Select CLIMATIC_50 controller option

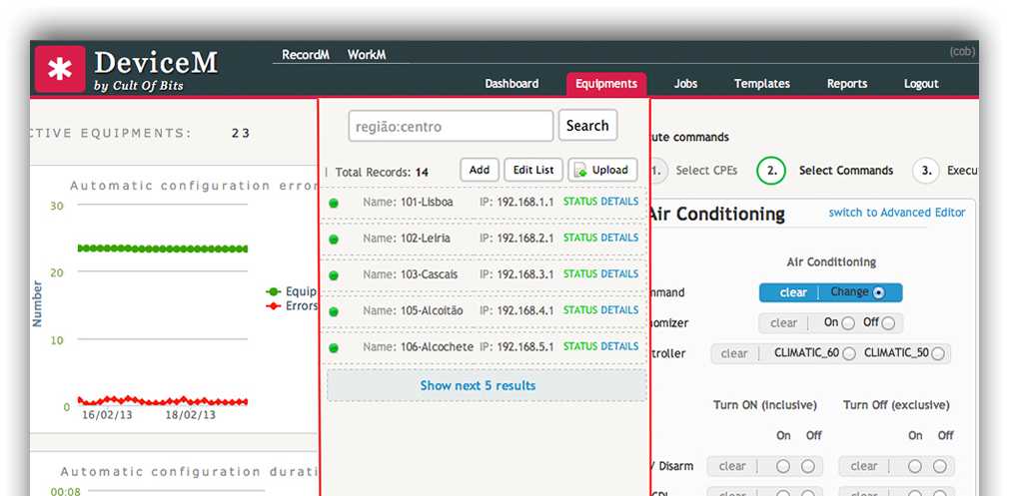click(937, 353)
